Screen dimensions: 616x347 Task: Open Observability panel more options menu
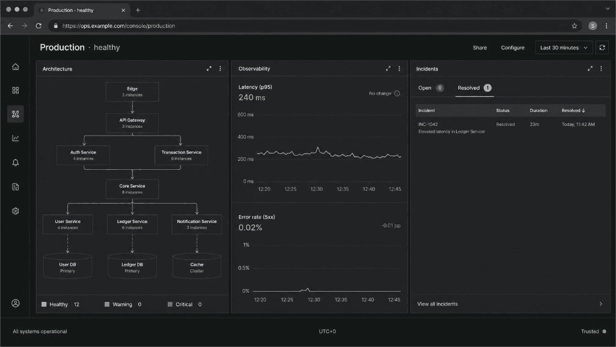(x=399, y=69)
